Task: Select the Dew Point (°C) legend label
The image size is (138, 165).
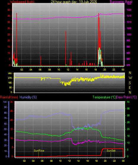Action: coord(126,97)
